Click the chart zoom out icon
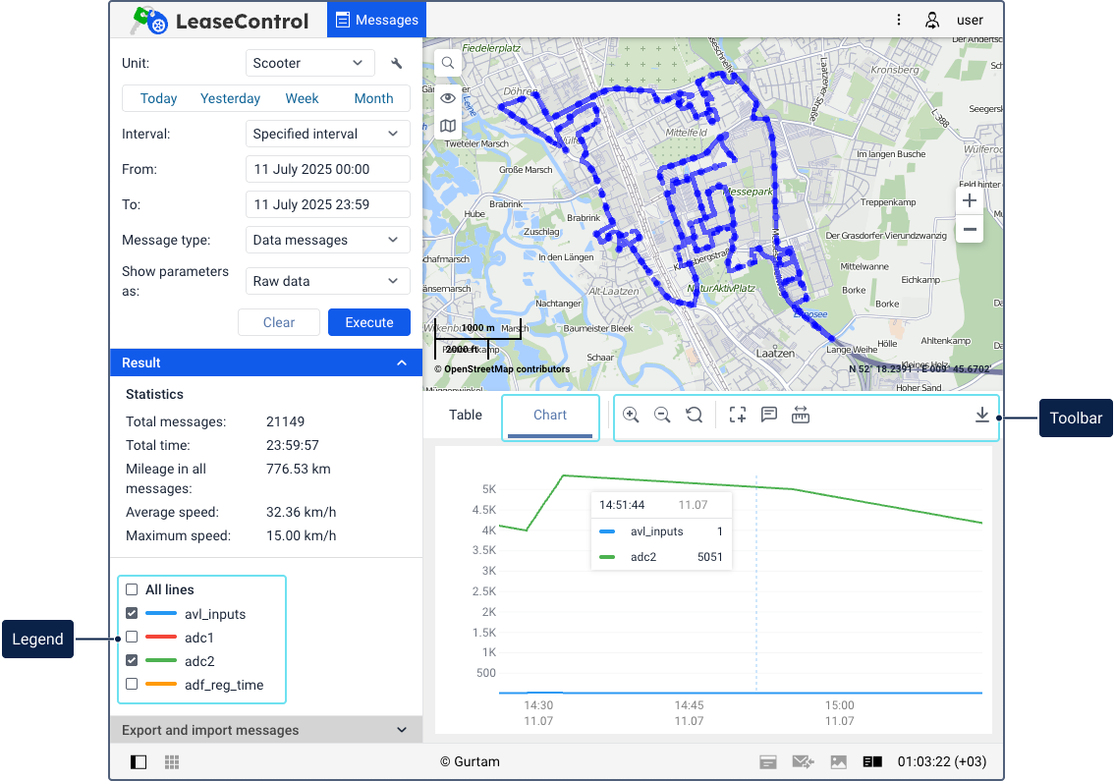The width and height of the screenshot is (1115, 781). [x=662, y=415]
